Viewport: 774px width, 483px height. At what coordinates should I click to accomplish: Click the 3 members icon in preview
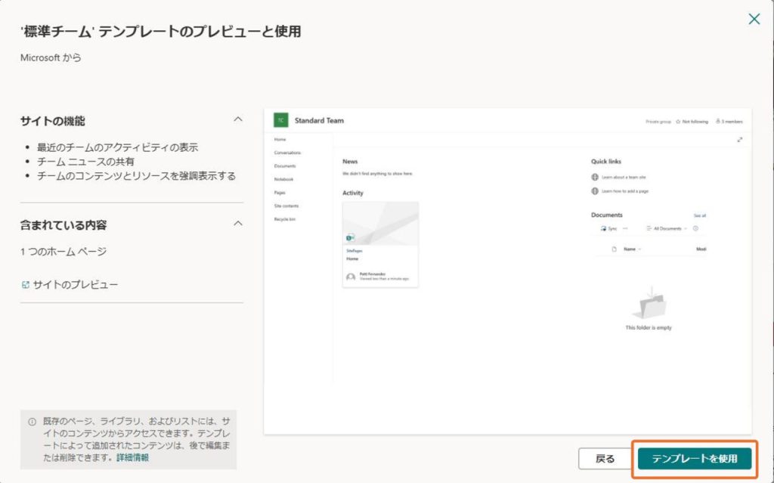point(718,121)
